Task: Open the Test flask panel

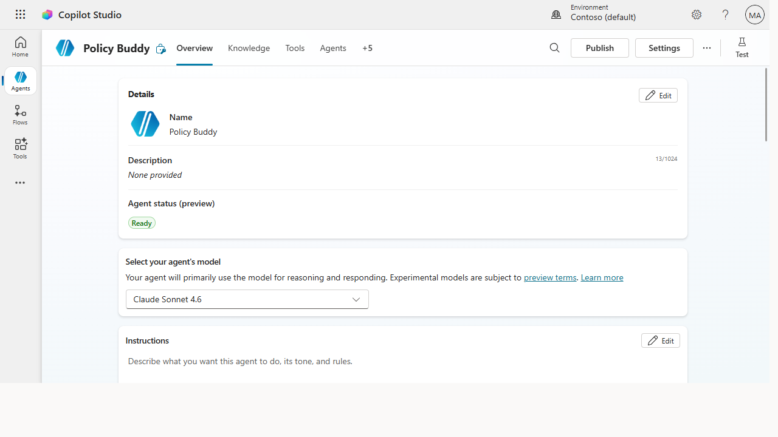Action: tap(742, 47)
